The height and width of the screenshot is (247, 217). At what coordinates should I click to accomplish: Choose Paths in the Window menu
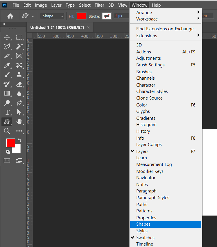(165, 205)
